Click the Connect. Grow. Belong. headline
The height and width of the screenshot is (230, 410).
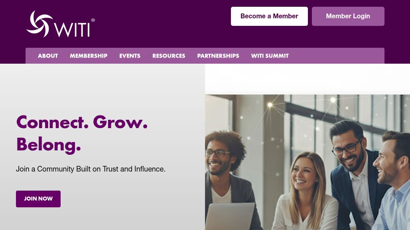82,134
